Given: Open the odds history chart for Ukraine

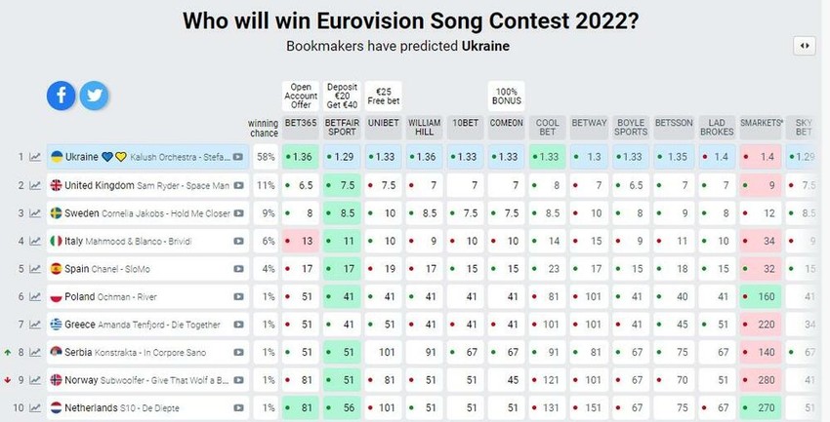Looking at the screenshot, I should [x=35, y=157].
